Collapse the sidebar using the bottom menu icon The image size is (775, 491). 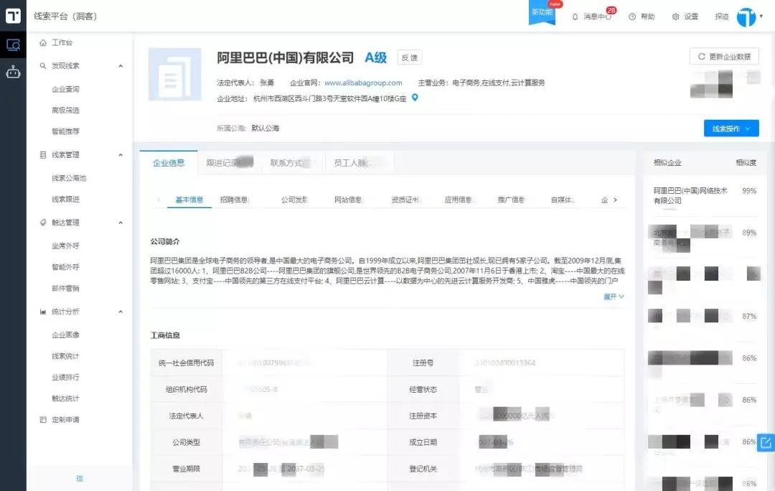pos(80,478)
